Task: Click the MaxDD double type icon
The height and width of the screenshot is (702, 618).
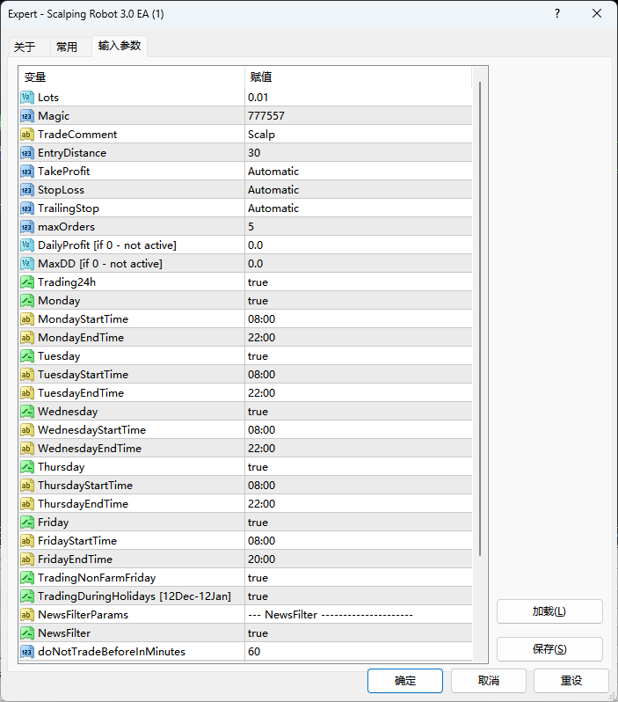Action: pos(26,264)
